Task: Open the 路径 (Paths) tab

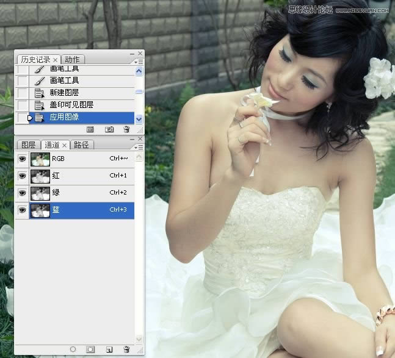Action: [81, 145]
